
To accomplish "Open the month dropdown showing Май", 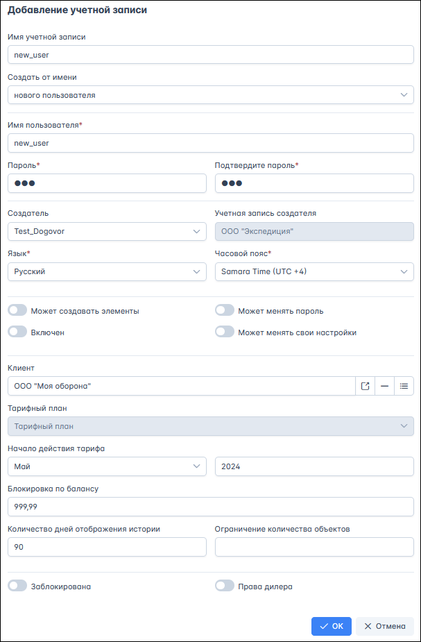I will pyautogui.click(x=108, y=466).
